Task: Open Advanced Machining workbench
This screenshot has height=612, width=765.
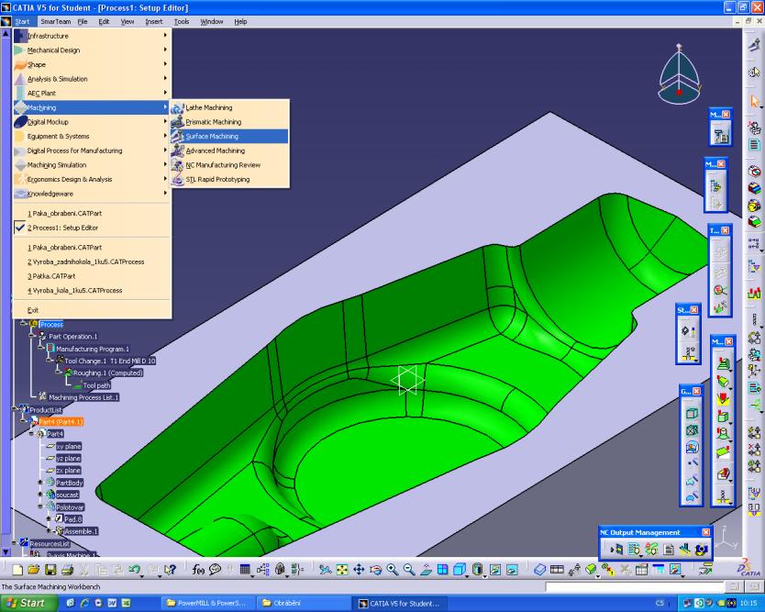Action: (x=229, y=150)
